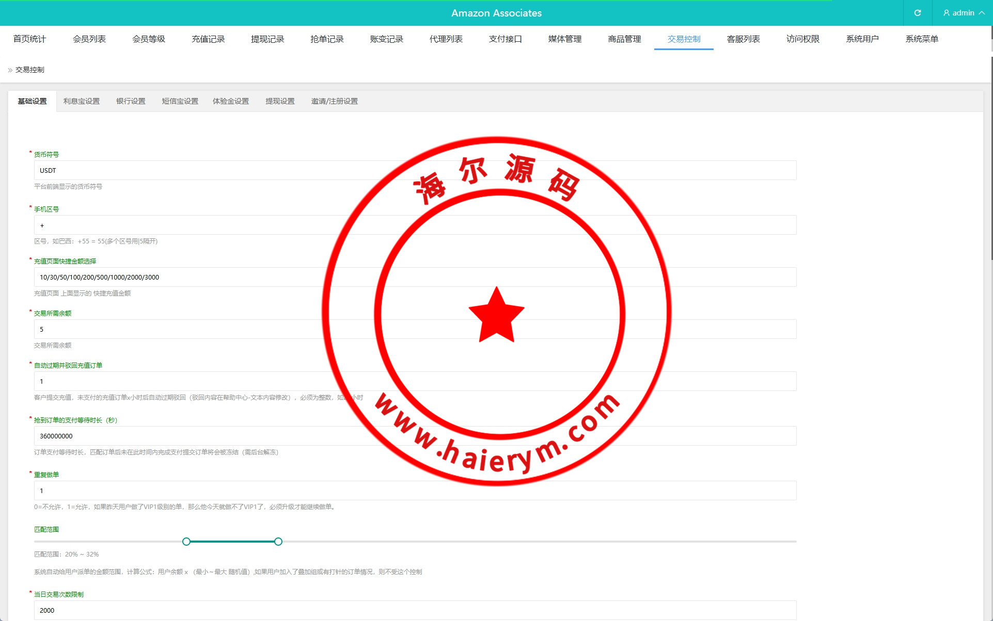The width and height of the screenshot is (993, 621).
Task: Focus the 当日交易次数限制 field showing 2000
Action: click(x=207, y=610)
